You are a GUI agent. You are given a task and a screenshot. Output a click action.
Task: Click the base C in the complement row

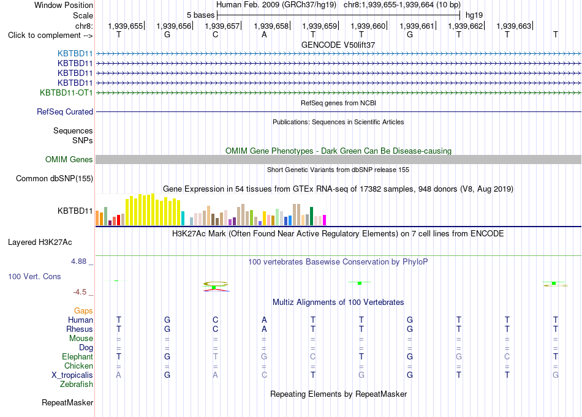pos(215,35)
